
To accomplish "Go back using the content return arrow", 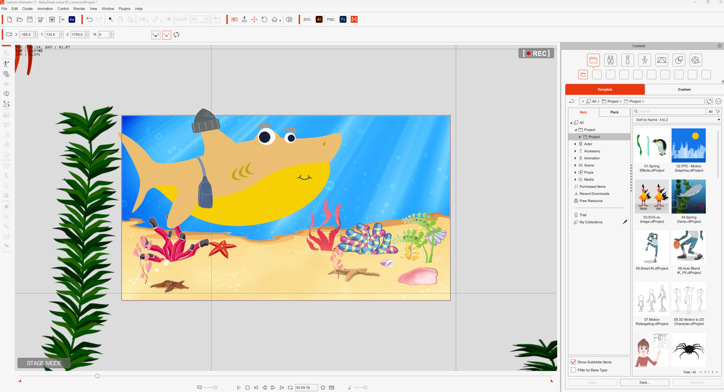I will (572, 101).
